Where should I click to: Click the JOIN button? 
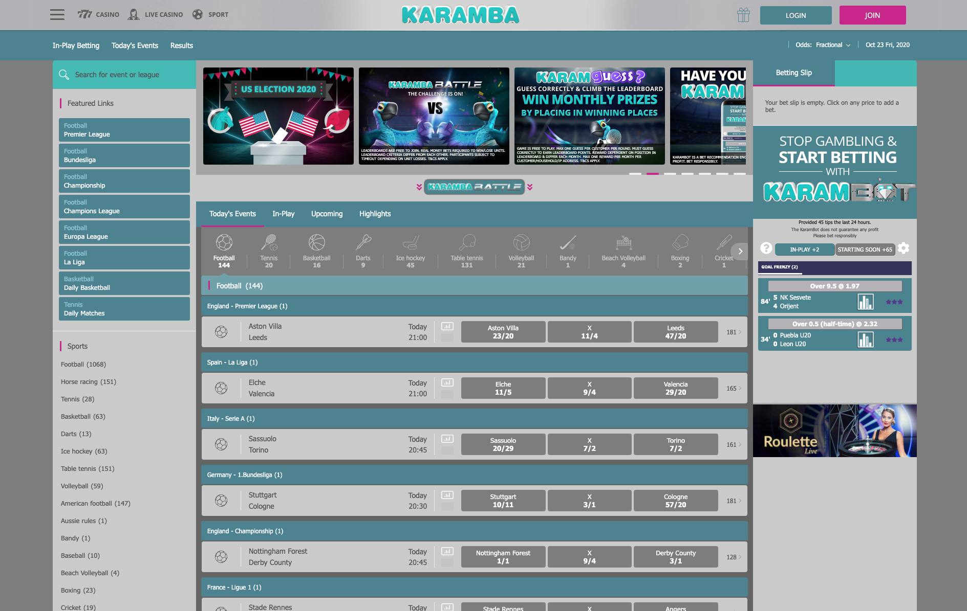click(x=872, y=15)
